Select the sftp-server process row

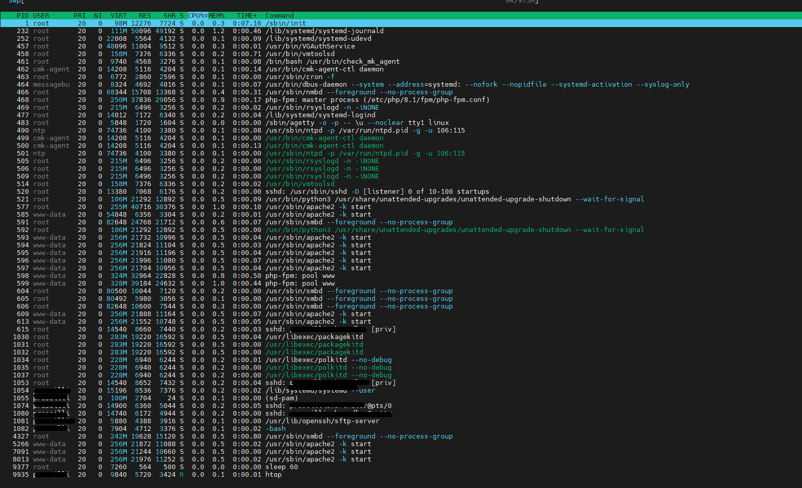click(401, 421)
